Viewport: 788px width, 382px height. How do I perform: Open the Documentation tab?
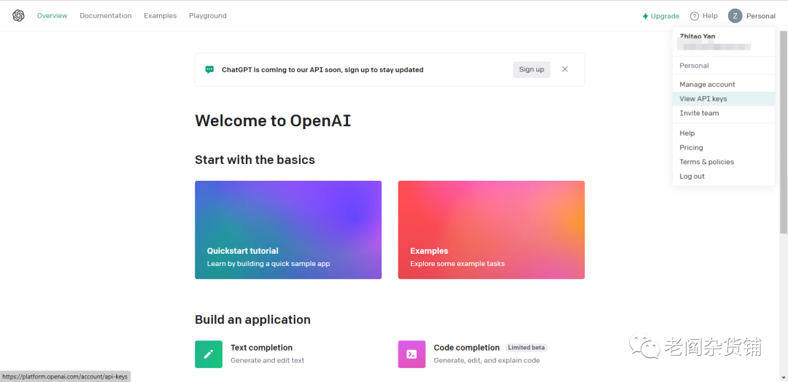coord(106,16)
